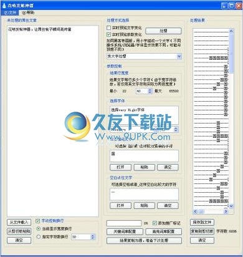243x257 pixels.
Task: Click the progress field left of 0%
Action: click(x=124, y=223)
